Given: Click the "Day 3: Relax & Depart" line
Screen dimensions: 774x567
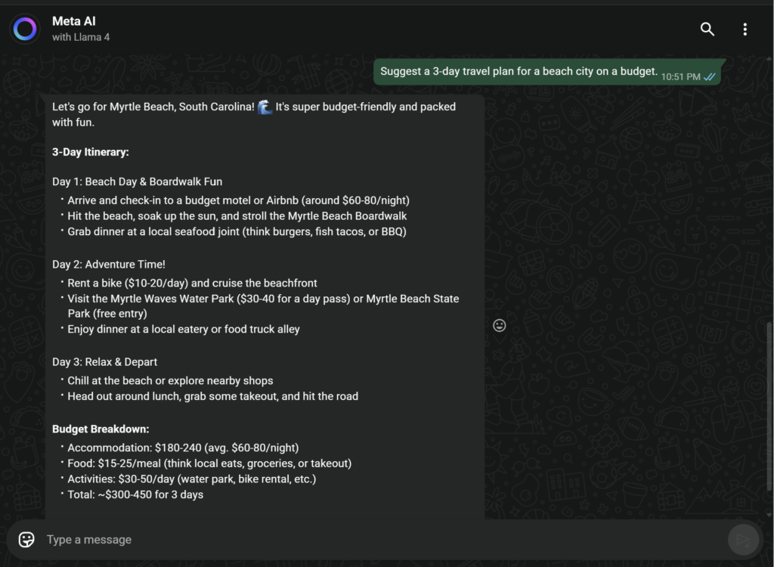Looking at the screenshot, I should tap(105, 361).
